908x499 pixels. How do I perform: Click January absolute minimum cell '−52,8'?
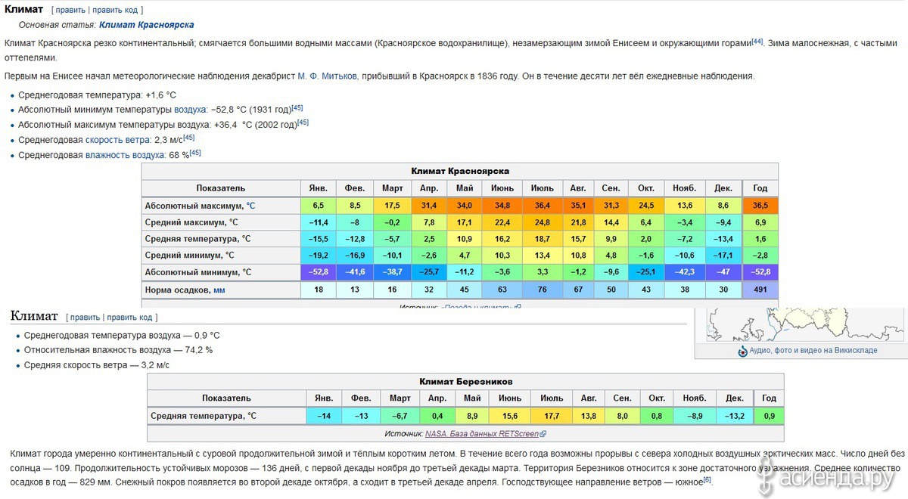tap(319, 272)
